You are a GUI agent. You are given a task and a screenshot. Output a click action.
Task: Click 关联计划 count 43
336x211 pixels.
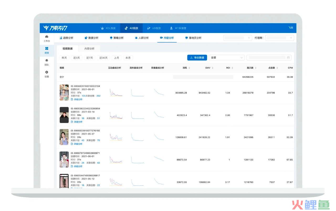pos(83,140)
